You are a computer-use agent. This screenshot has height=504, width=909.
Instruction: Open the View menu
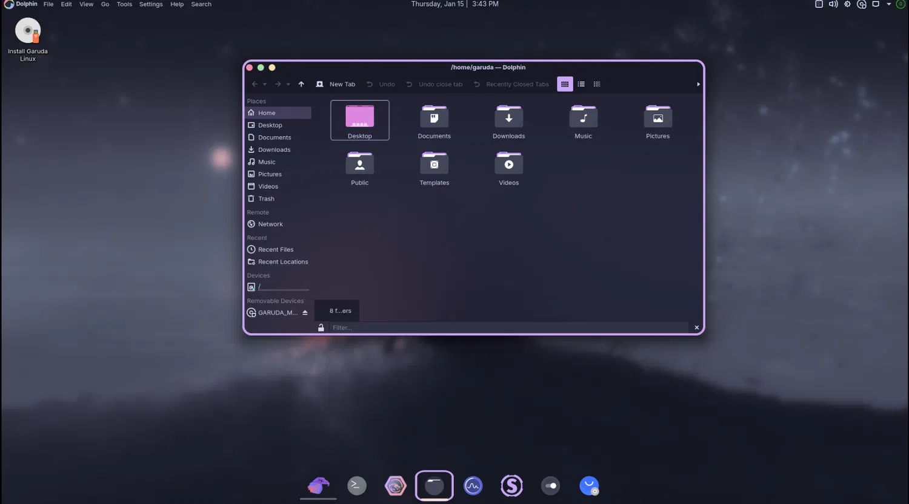point(86,4)
